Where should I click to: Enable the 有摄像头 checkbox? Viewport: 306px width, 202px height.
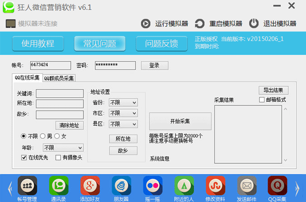coord(58,157)
